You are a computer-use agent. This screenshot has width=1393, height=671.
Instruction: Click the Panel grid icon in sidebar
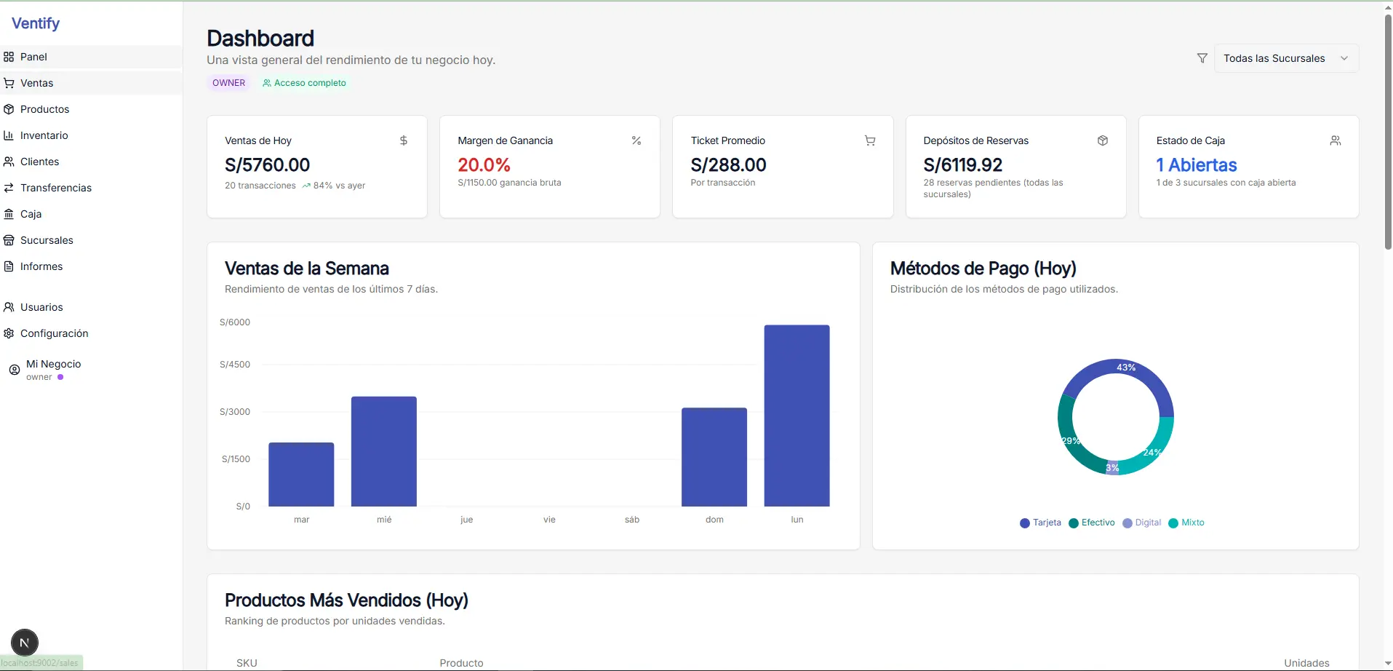pos(9,57)
